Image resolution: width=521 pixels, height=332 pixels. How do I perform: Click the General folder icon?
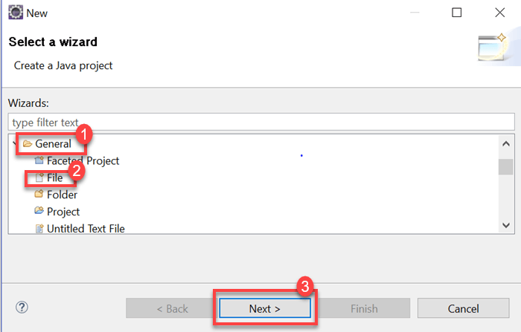tap(28, 143)
